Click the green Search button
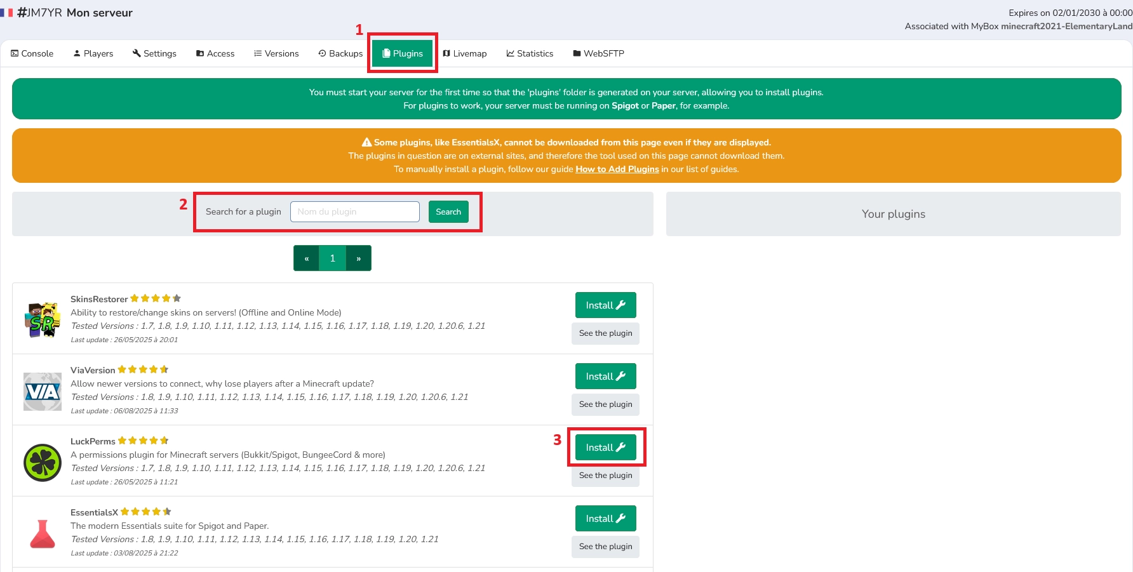Viewport: 1133px width, 572px height. [x=448, y=211]
